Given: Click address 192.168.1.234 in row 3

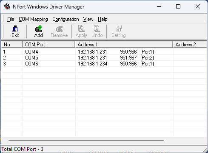Looking at the screenshot, I should pos(93,64).
